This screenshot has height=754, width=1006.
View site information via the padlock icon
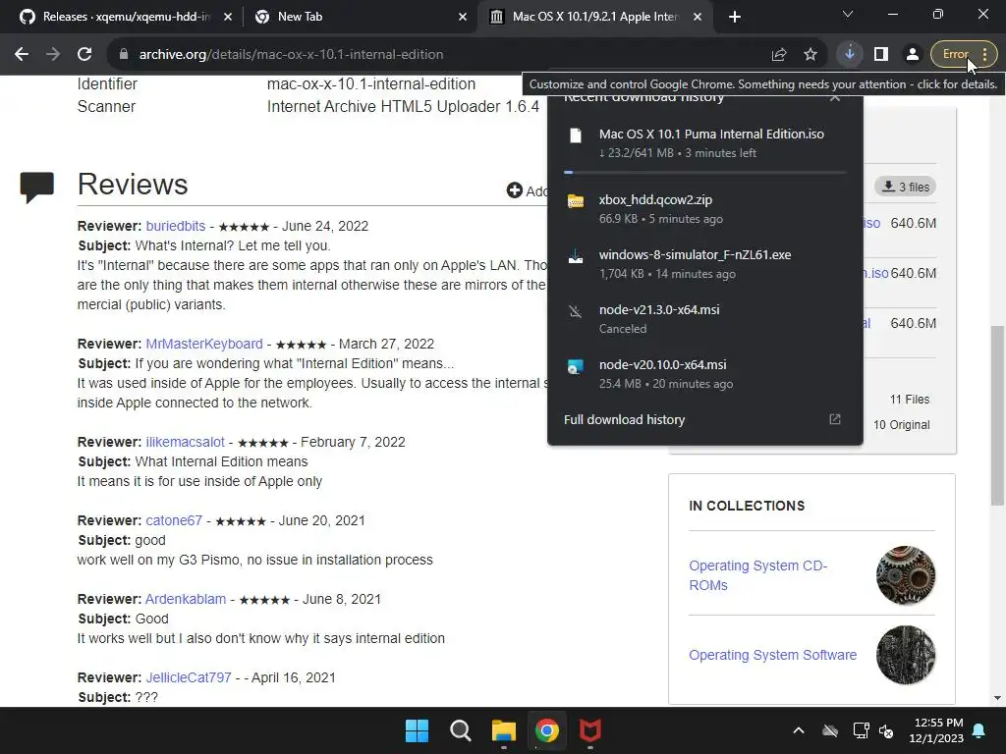(124, 55)
